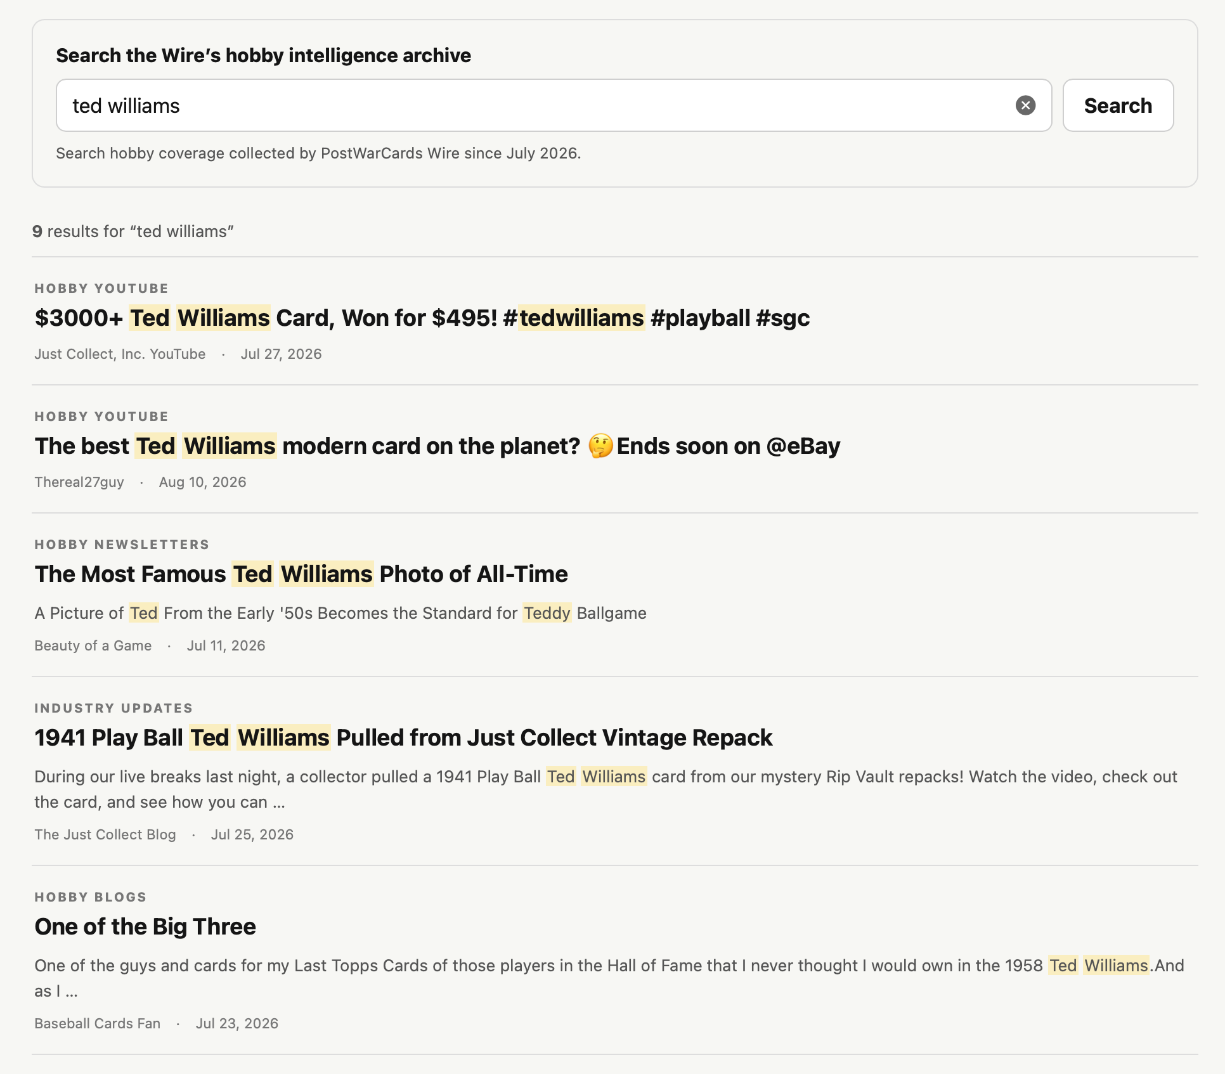Click the Search button
This screenshot has height=1074, width=1225.
[1118, 105]
